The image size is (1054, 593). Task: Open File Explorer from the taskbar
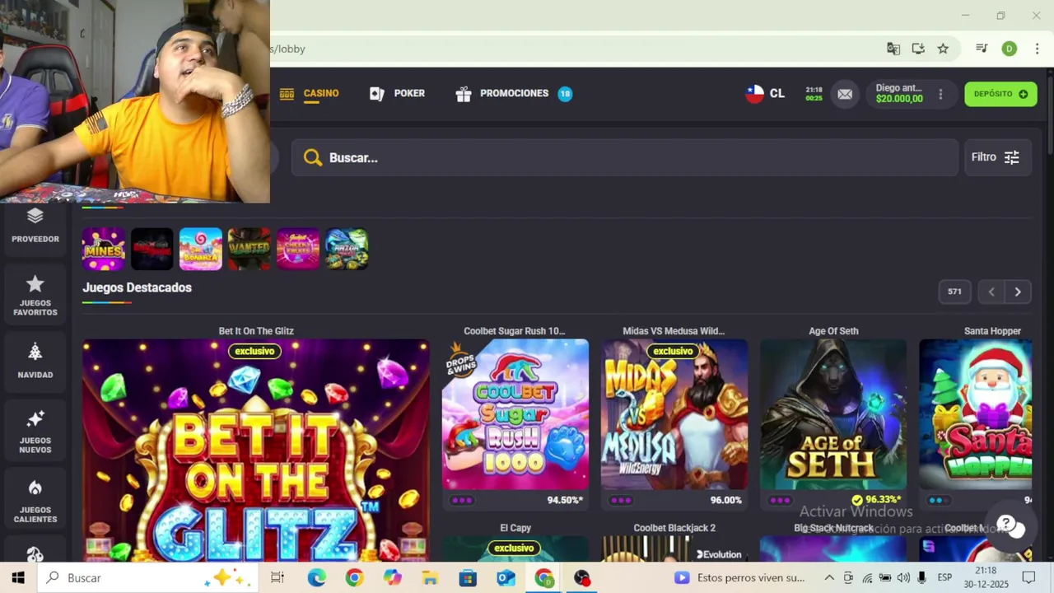(430, 578)
